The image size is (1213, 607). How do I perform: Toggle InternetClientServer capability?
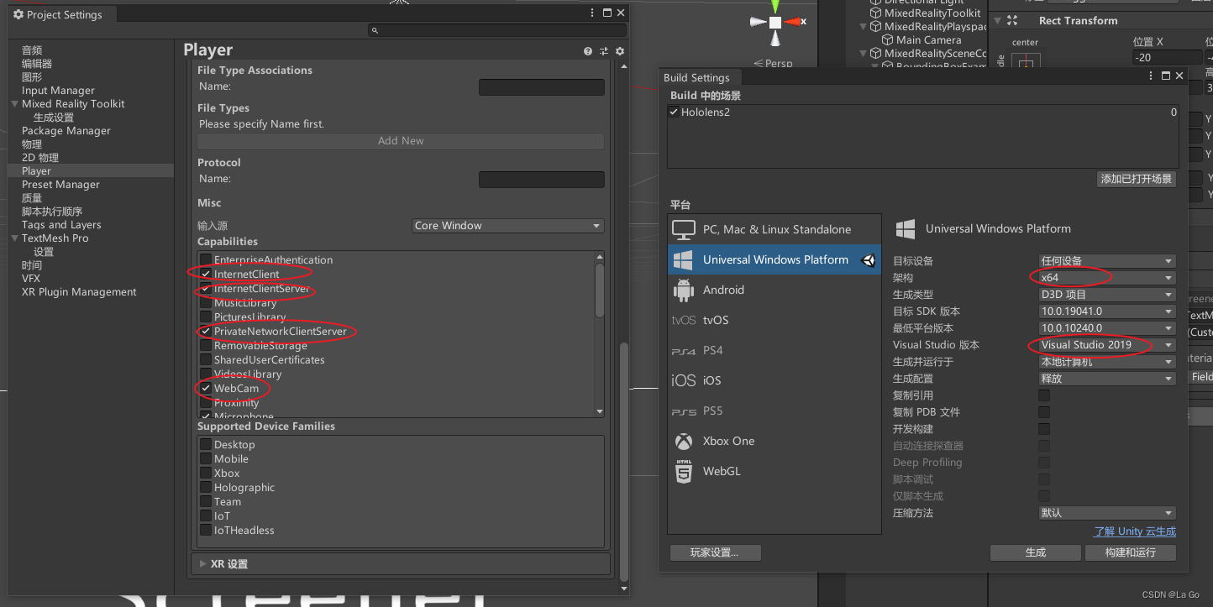206,289
